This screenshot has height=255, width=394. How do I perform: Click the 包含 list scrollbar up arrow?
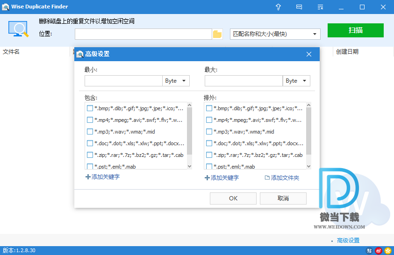click(x=190, y=105)
